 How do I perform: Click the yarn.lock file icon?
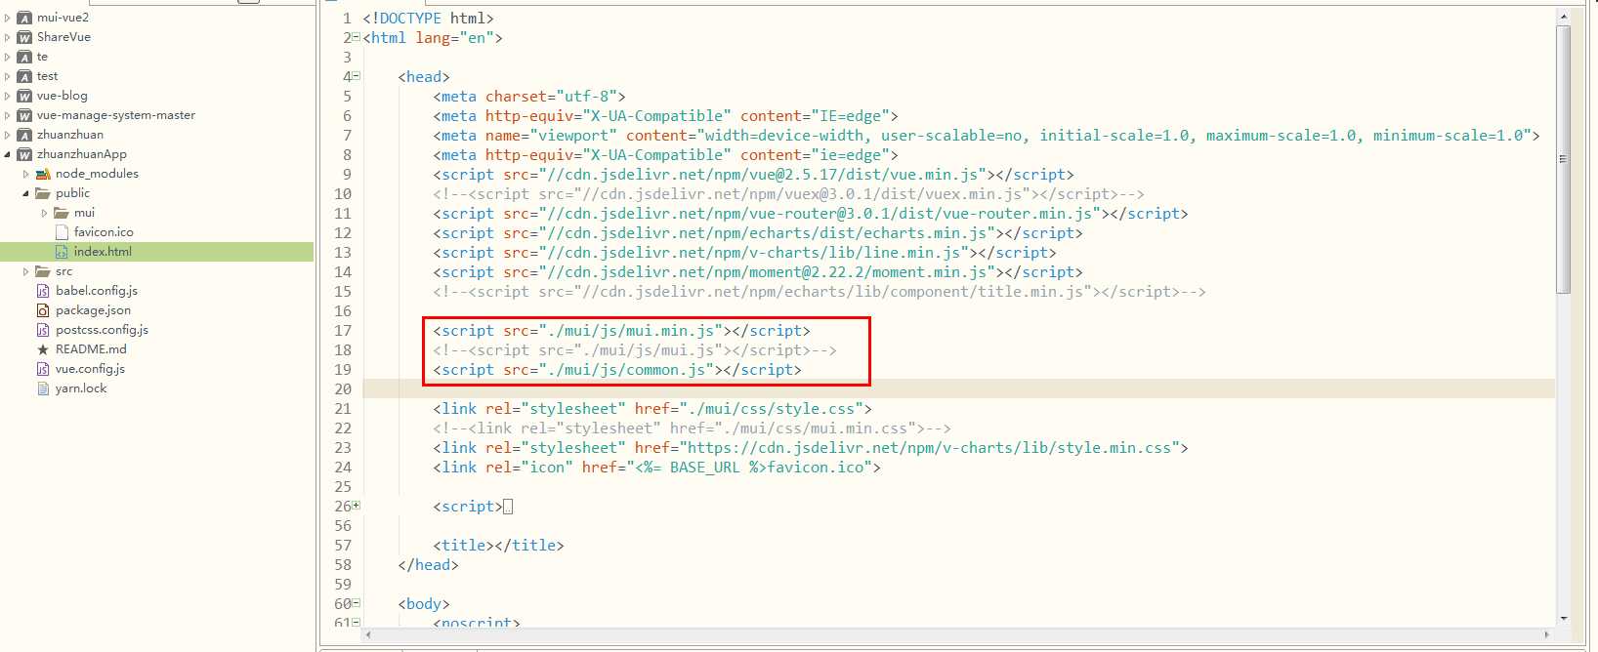43,388
